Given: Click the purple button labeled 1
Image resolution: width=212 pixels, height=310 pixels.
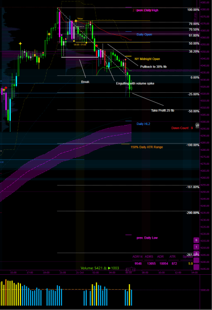Looking at the screenshot, I should tap(196, 247).
